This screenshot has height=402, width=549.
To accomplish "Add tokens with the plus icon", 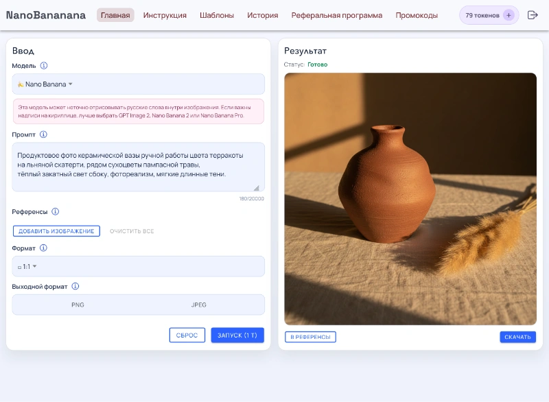I will 509,15.
